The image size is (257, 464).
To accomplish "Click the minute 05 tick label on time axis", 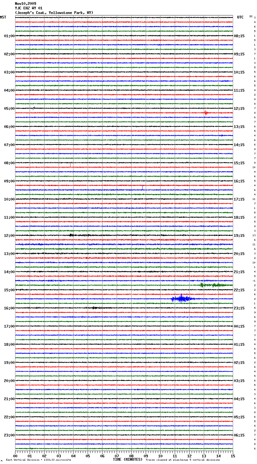I will coord(88,456).
